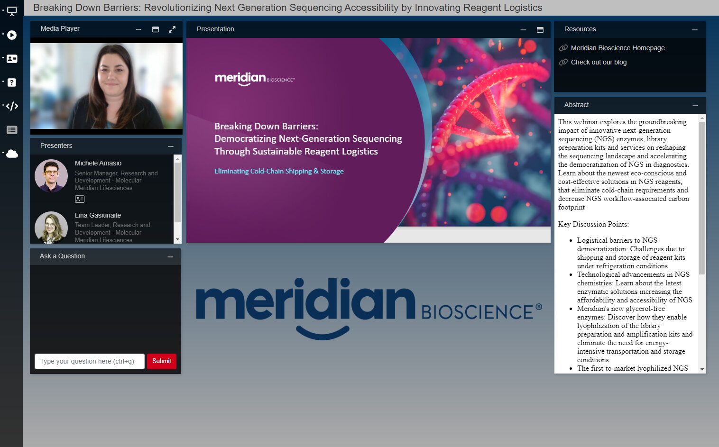Select the code brackets icon in sidebar
Screen dimensions: 719x447
(x=12, y=106)
